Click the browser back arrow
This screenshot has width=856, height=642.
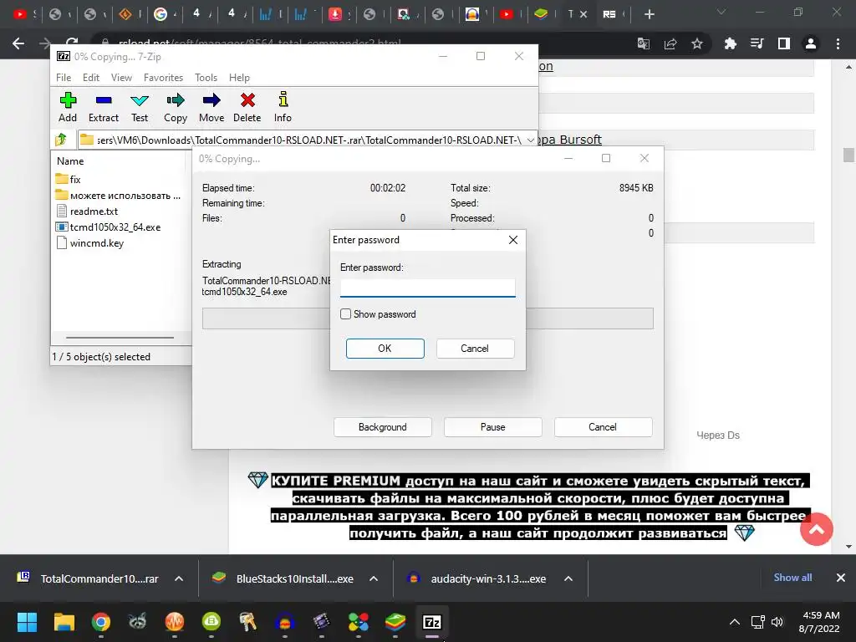coord(18,43)
